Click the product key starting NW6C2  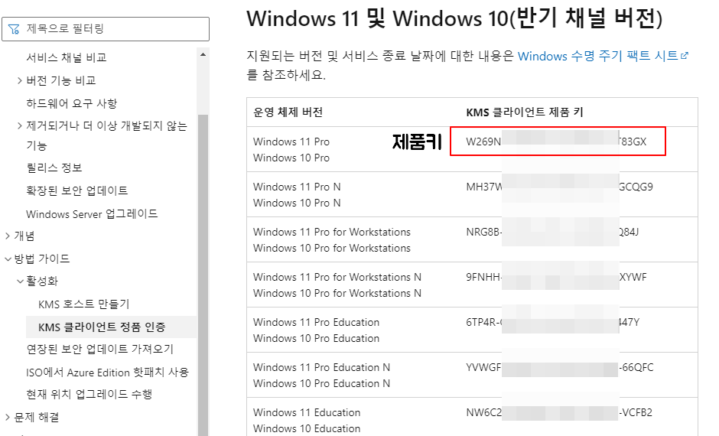click(559, 412)
